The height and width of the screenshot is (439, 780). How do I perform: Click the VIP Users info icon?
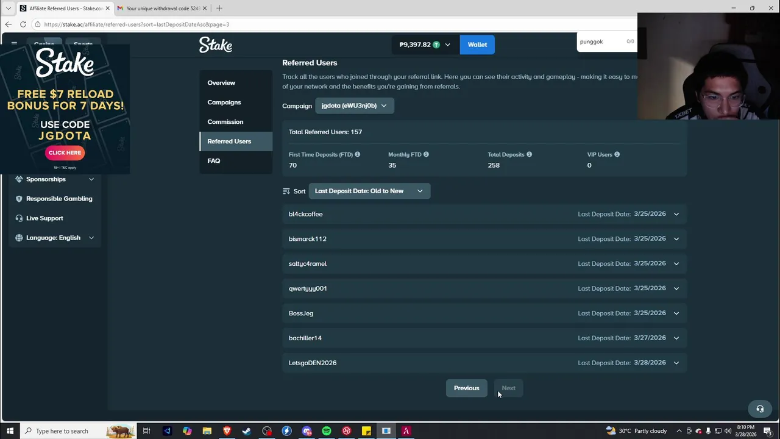click(617, 154)
